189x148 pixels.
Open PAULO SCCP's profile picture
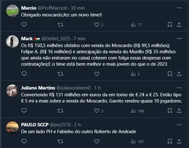[12, 128]
